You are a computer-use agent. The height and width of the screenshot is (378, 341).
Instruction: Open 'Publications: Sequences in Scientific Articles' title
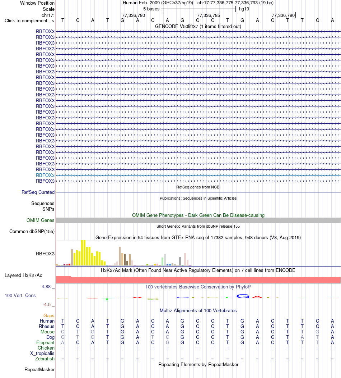pos(198,198)
